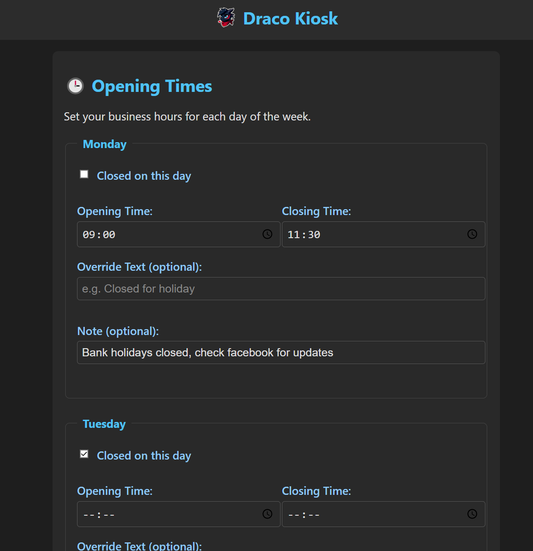Click Monday's Note field about bank holidays
Image resolution: width=533 pixels, height=551 pixels.
tap(281, 352)
